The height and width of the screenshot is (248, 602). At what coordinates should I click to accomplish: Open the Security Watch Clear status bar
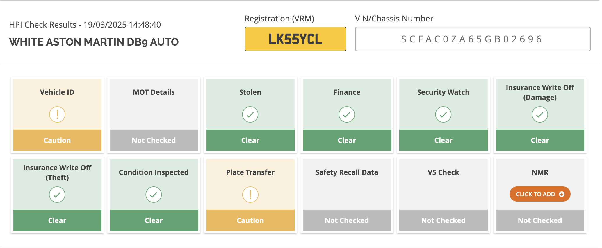[x=444, y=140]
